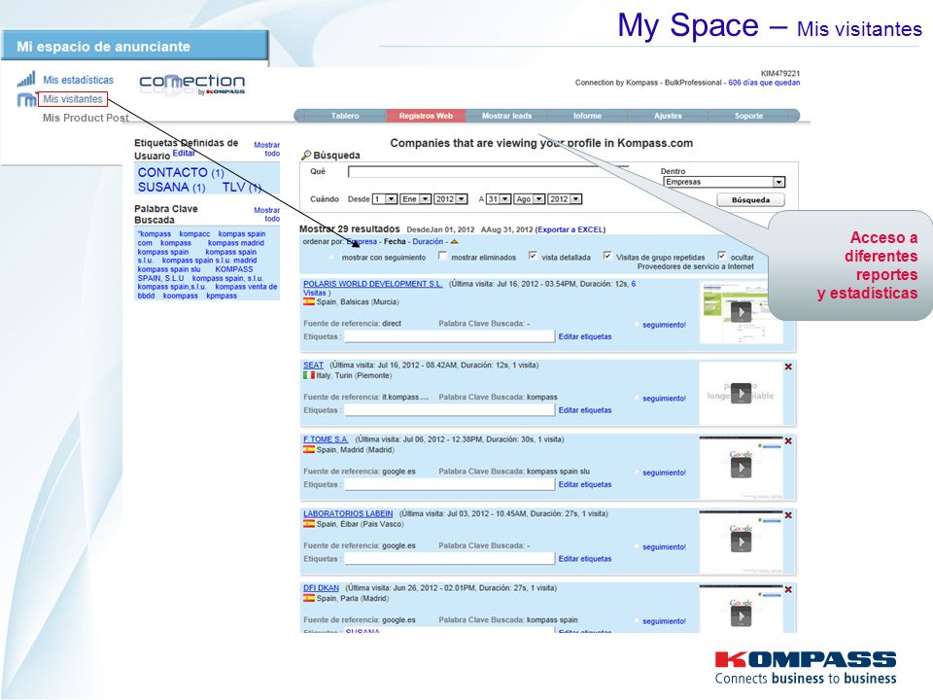This screenshot has width=933, height=700.
Task: Click Exportar a EXCEL link
Action: (570, 229)
